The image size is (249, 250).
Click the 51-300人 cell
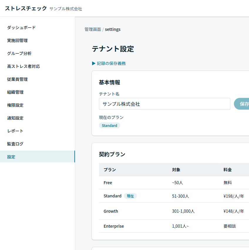click(181, 196)
